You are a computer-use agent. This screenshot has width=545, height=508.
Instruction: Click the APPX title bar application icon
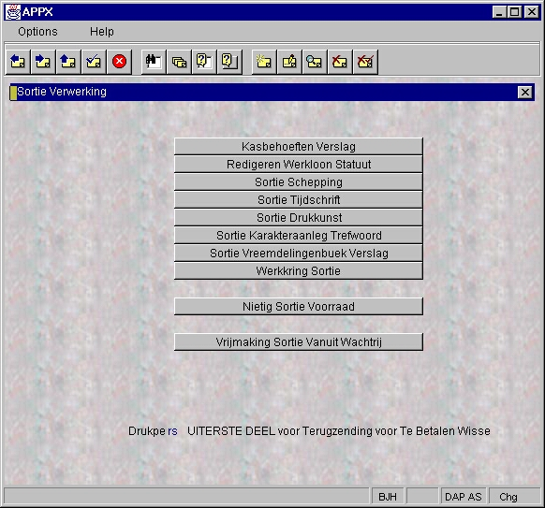tap(13, 12)
